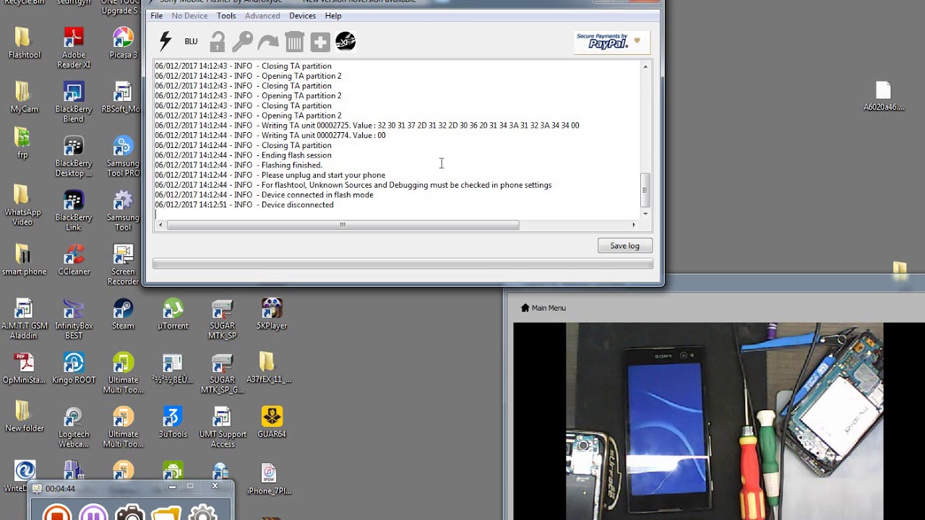Select the GUAR64 desktop icon
Viewport: 925px width, 520px height.
pos(272,422)
